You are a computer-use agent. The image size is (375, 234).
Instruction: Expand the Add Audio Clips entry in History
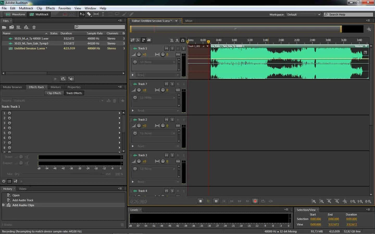[x=4, y=205]
